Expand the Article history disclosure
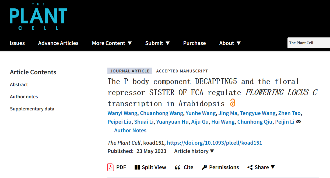330x178 pixels. (194, 151)
